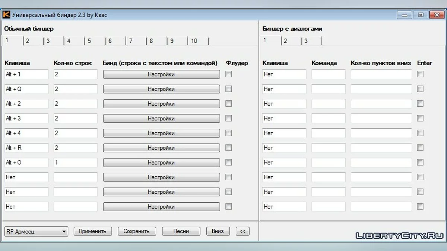Click the Alt + 3 hotkey field

(x=26, y=118)
